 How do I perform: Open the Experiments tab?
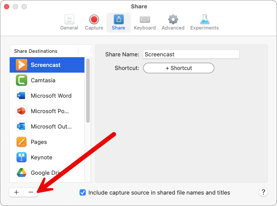pyautogui.click(x=204, y=22)
